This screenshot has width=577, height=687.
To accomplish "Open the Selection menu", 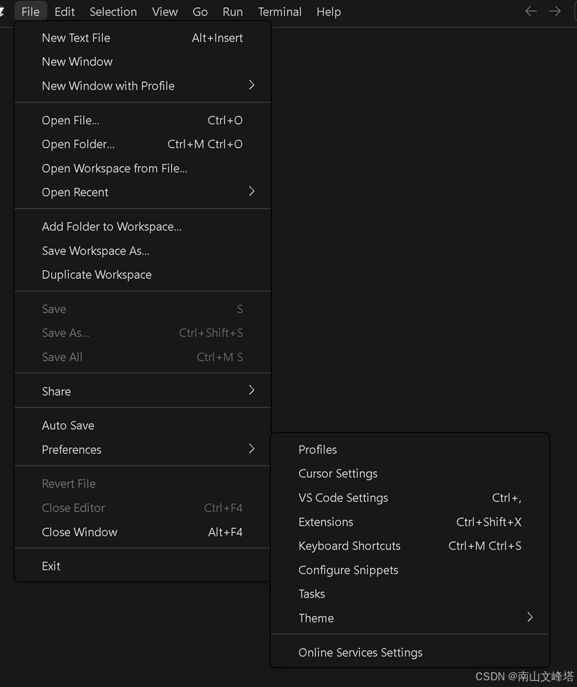I will (113, 11).
